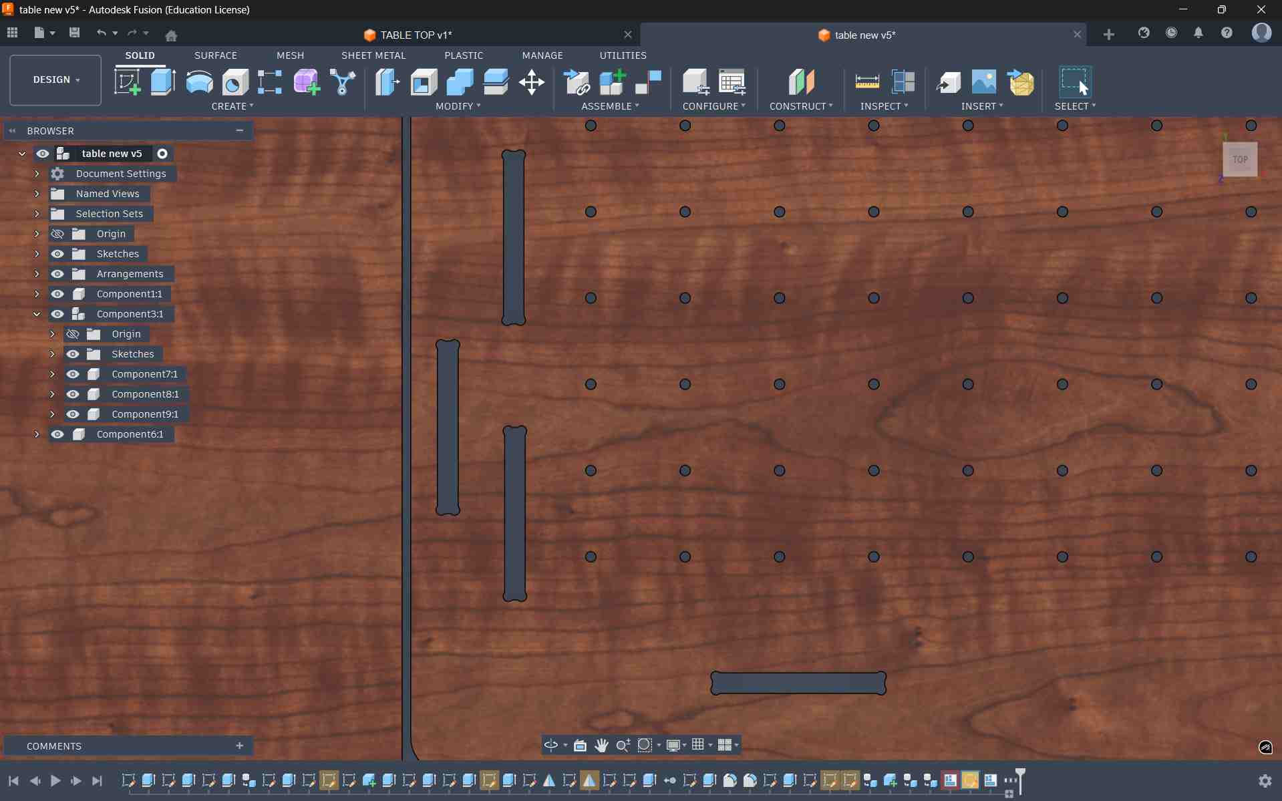Hide Component1:1
1282x801 pixels.
57,294
